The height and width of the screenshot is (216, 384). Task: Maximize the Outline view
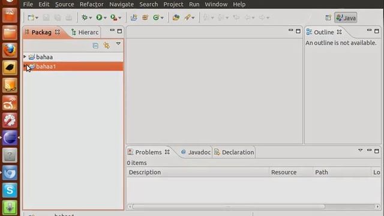(x=377, y=31)
